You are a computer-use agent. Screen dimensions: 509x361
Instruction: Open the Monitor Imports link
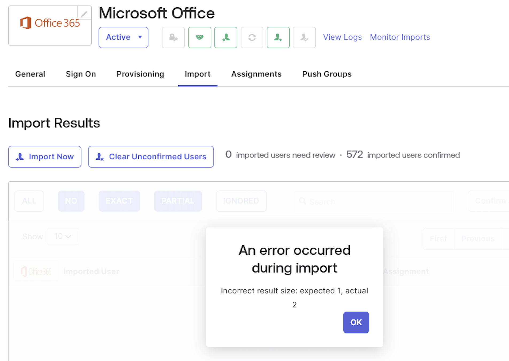[x=400, y=37]
